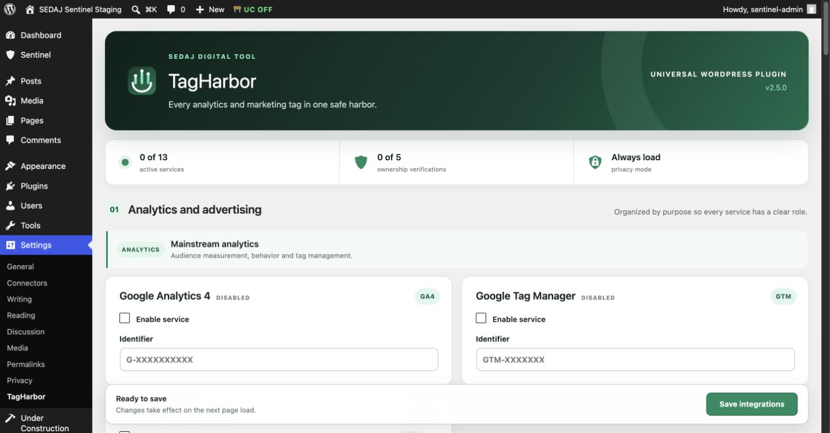This screenshot has height=433, width=830.
Task: Click the Media icon in the sidebar
Action: [x=10, y=101]
